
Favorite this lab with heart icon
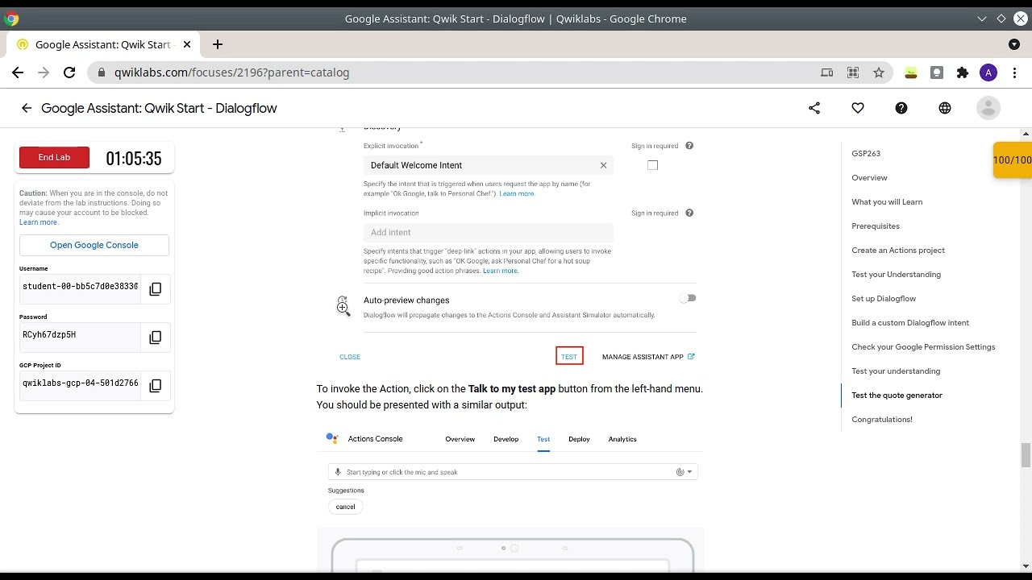[x=858, y=108]
